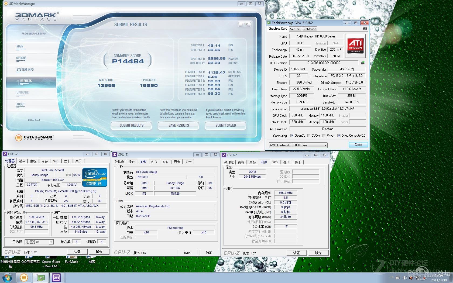Screen dimensions: 453x283
Task: Click the ATI Radeon logo in GPU-Z
Action: point(355,45)
